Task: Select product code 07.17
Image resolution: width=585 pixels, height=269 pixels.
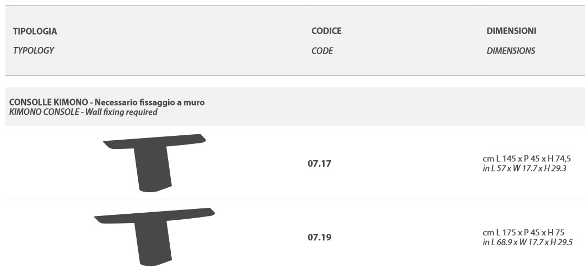Action: click(x=319, y=163)
